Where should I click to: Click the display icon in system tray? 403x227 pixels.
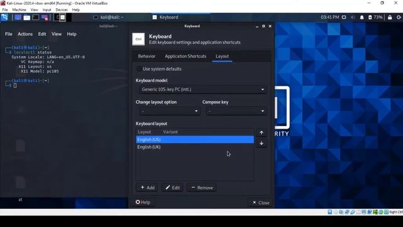pos(344,17)
